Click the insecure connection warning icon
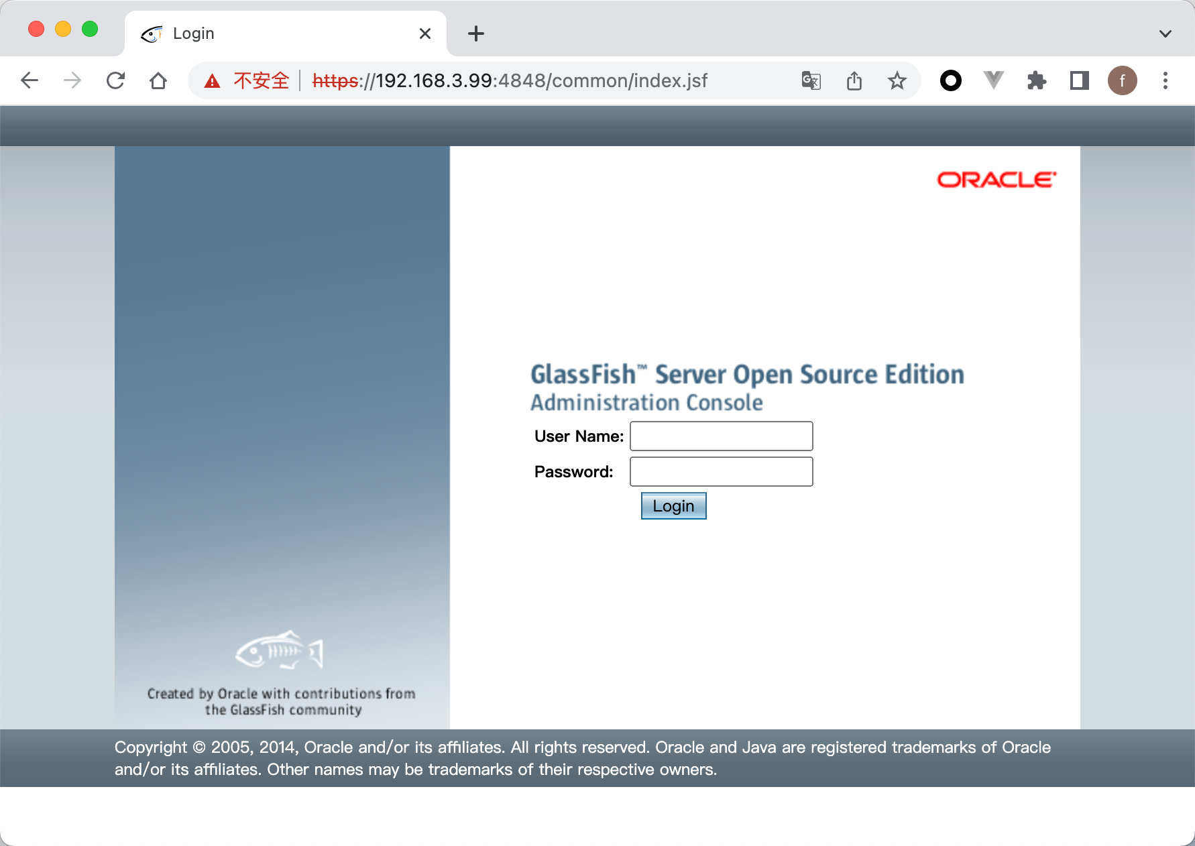The image size is (1195, 846). click(213, 81)
